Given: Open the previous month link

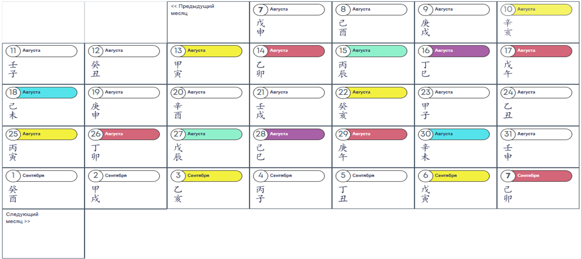Looking at the screenshot, I should pos(192,10).
